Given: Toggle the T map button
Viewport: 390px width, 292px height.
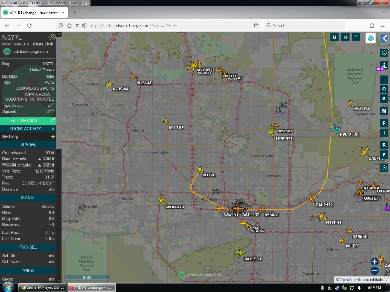Looking at the screenshot, I should [x=356, y=38].
